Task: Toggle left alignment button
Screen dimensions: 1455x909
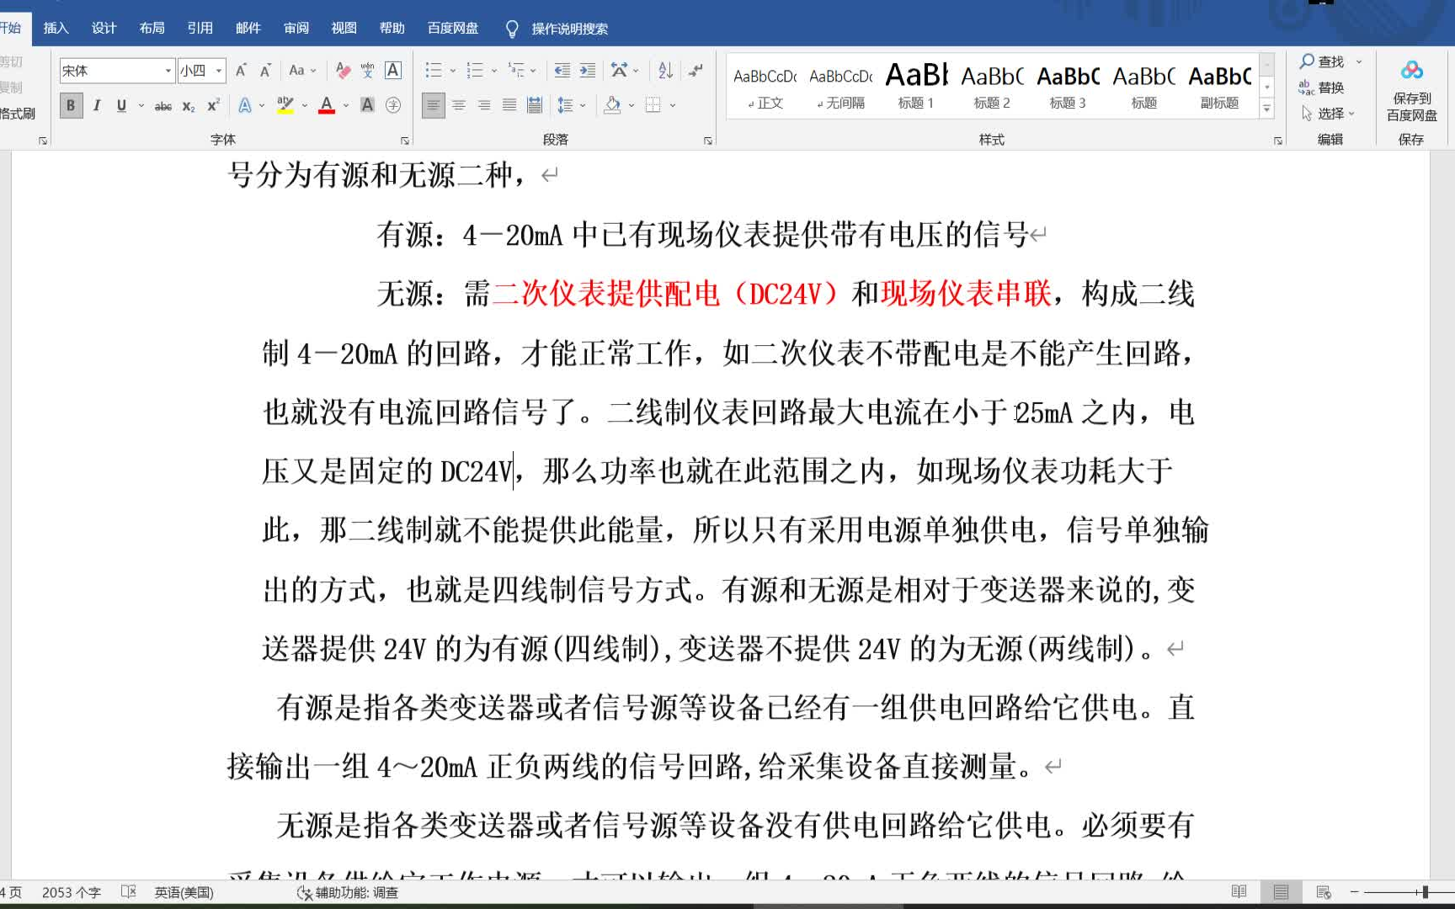Action: [x=433, y=105]
